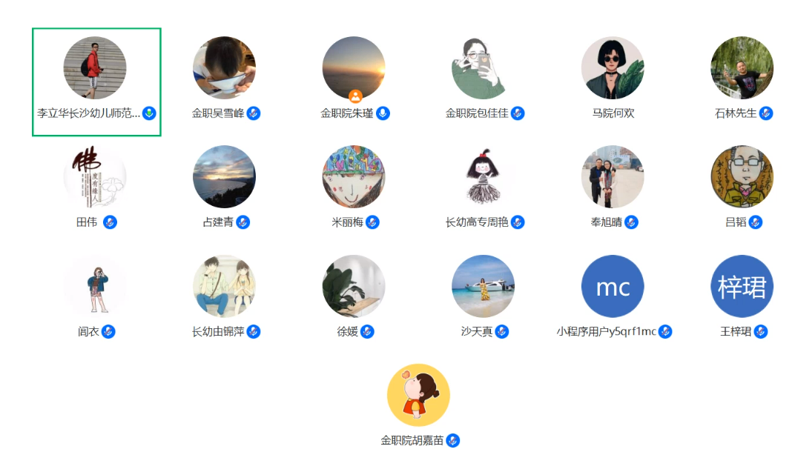Click the name label 长幼由锦萍
This screenshot has height=452, width=795.
coord(218,331)
